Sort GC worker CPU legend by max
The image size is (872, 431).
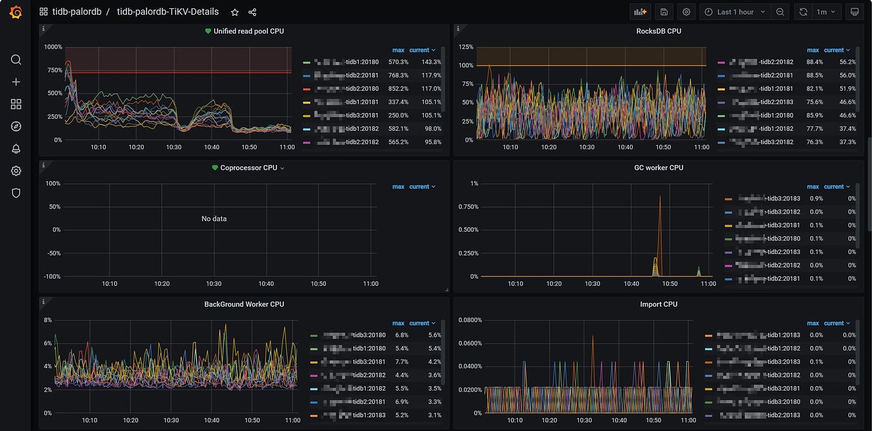[813, 186]
